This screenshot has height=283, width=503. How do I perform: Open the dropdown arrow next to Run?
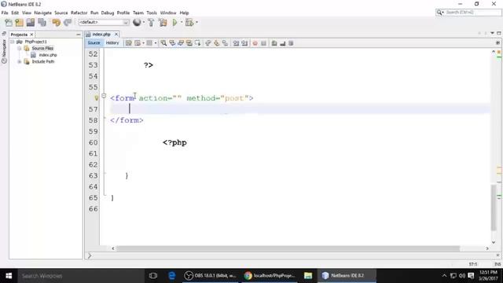coord(182,22)
